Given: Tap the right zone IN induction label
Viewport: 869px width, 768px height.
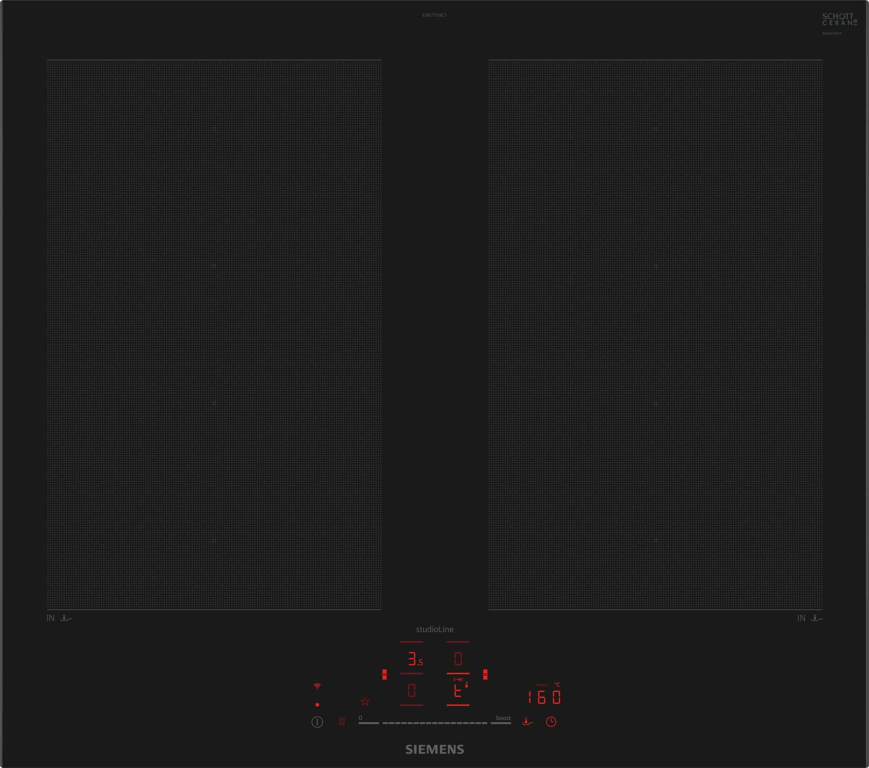Looking at the screenshot, I should [x=801, y=618].
